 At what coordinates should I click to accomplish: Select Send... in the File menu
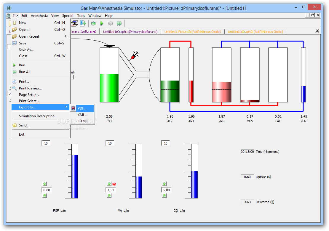tap(41, 125)
